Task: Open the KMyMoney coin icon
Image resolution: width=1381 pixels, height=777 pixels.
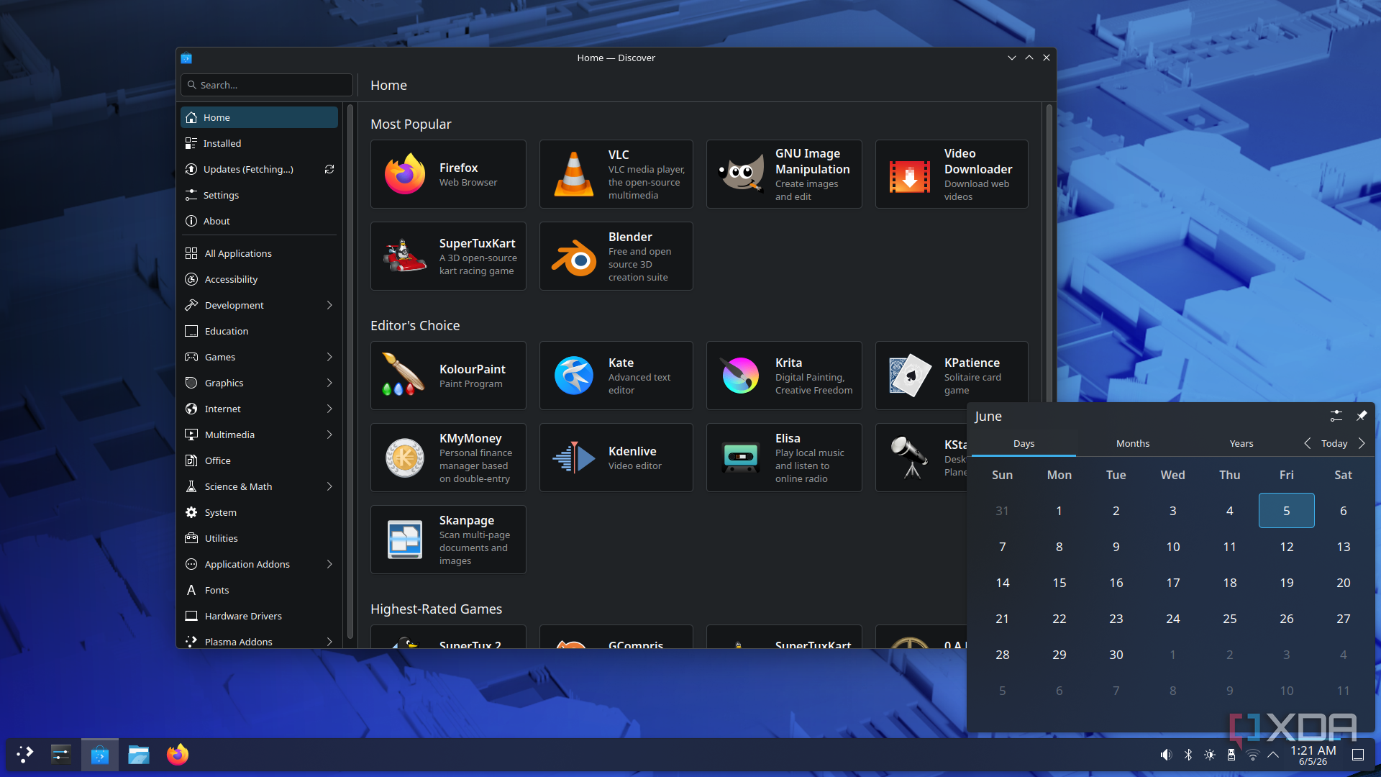Action: pos(404,458)
